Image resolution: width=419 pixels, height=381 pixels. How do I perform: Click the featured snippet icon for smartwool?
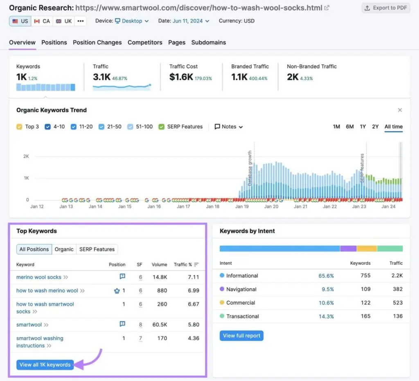click(x=122, y=324)
